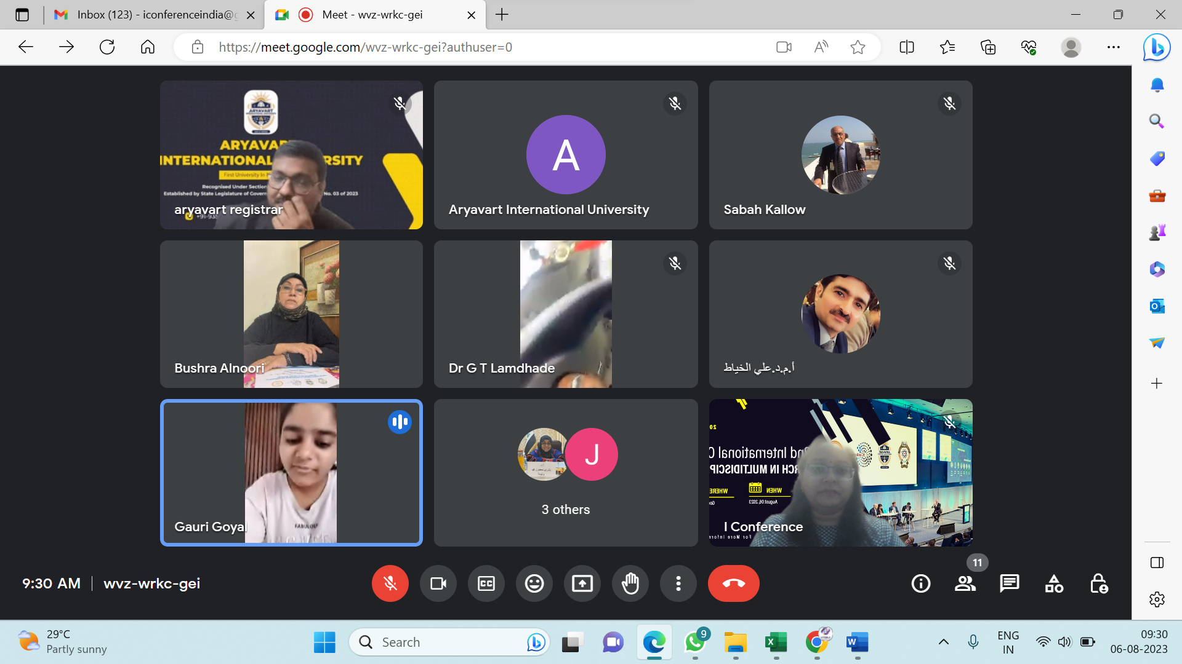Open Edge settings and more menu
This screenshot has height=664, width=1182.
(1114, 47)
